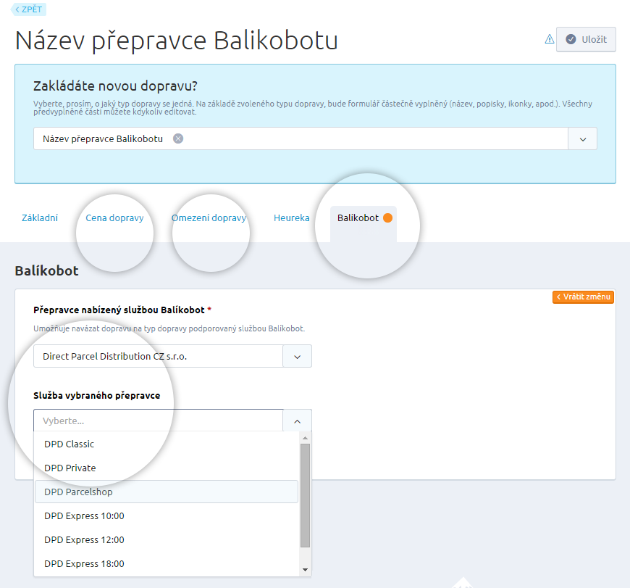This screenshot has width=630, height=588.
Task: Click the Zakládáte novou dopravu? heading
Action: 115,86
